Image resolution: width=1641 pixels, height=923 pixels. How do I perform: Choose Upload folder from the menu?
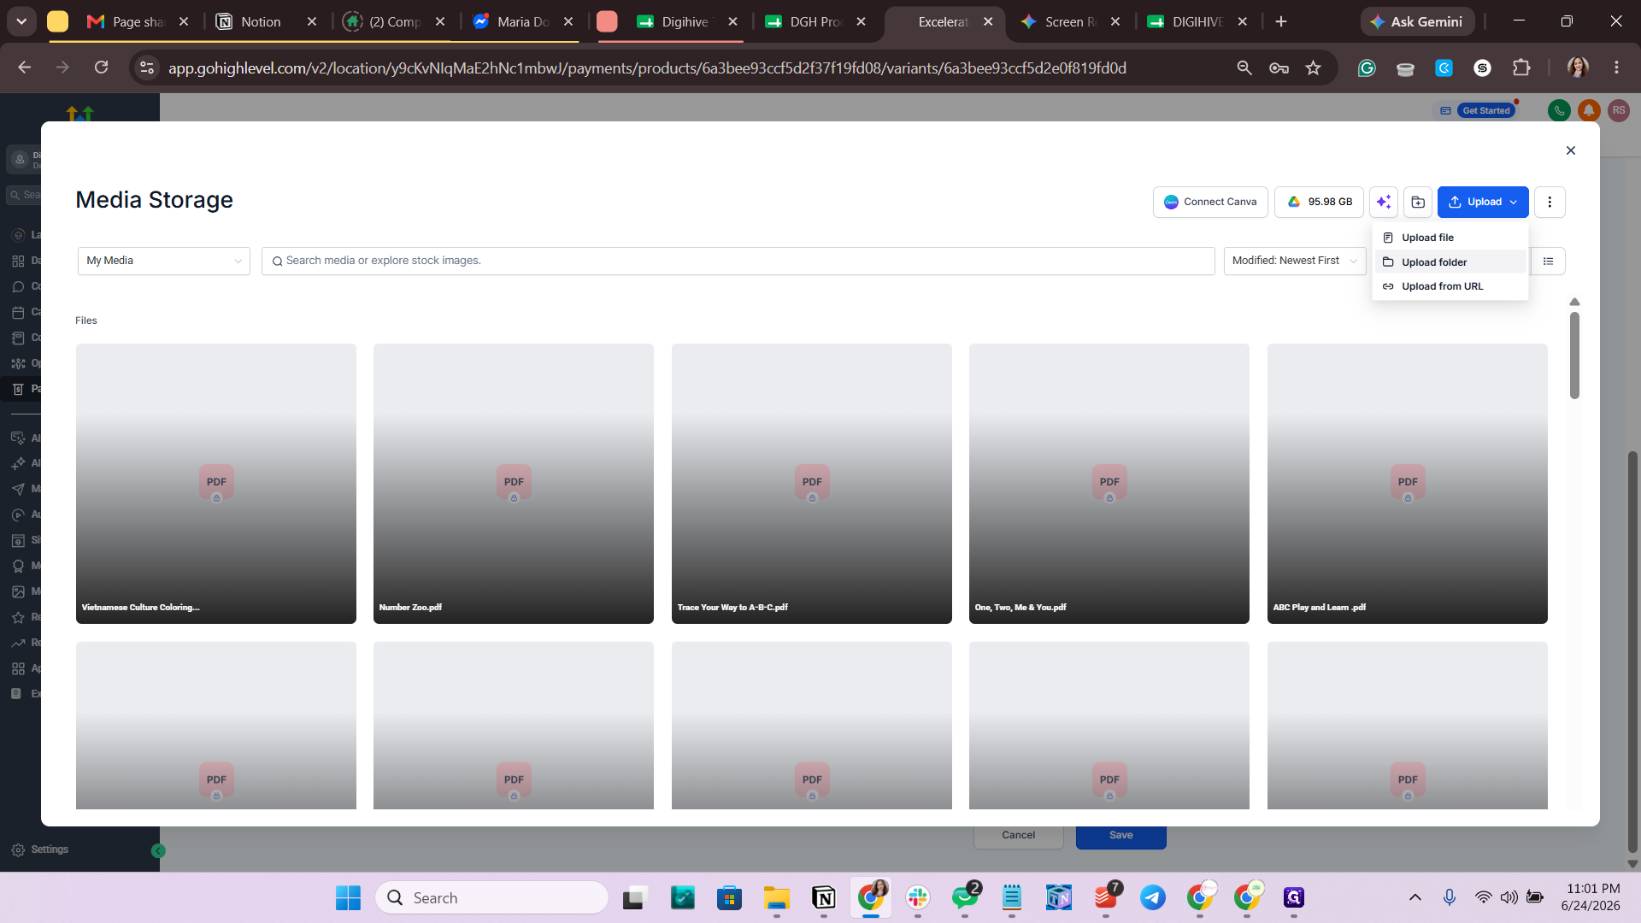(1450, 262)
